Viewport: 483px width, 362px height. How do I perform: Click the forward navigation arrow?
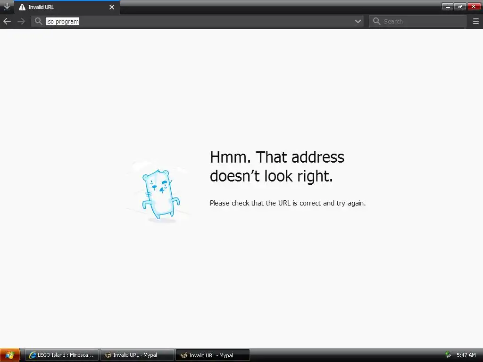click(21, 21)
